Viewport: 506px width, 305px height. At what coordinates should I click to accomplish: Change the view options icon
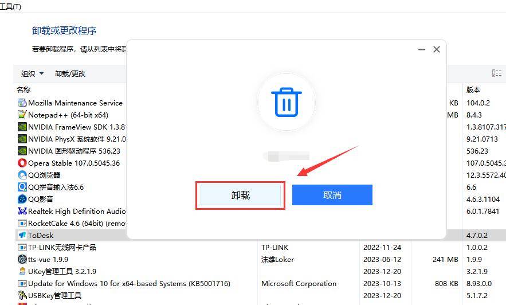[x=497, y=73]
